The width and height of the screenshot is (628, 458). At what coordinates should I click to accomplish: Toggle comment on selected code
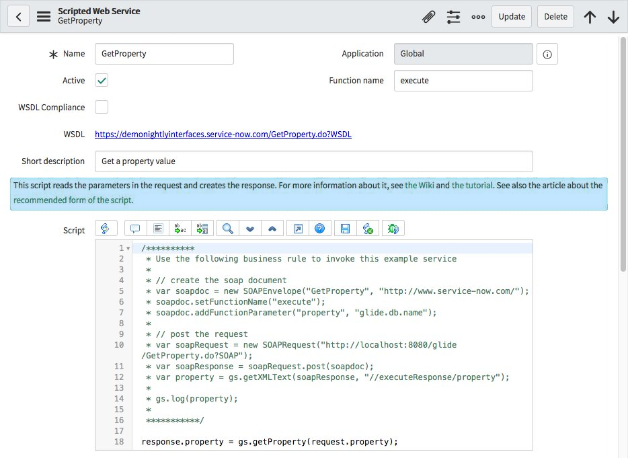(x=135, y=229)
